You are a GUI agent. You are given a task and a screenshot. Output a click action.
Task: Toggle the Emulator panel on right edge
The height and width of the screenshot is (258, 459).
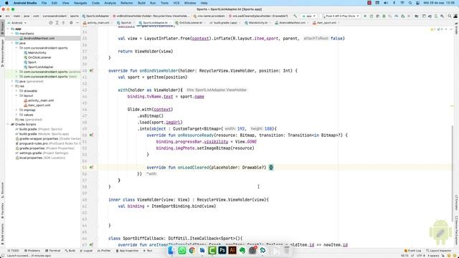coord(456,203)
